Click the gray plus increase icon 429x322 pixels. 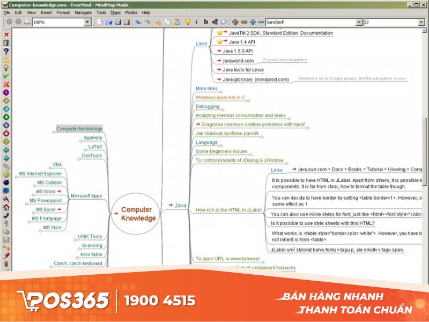pos(235,22)
